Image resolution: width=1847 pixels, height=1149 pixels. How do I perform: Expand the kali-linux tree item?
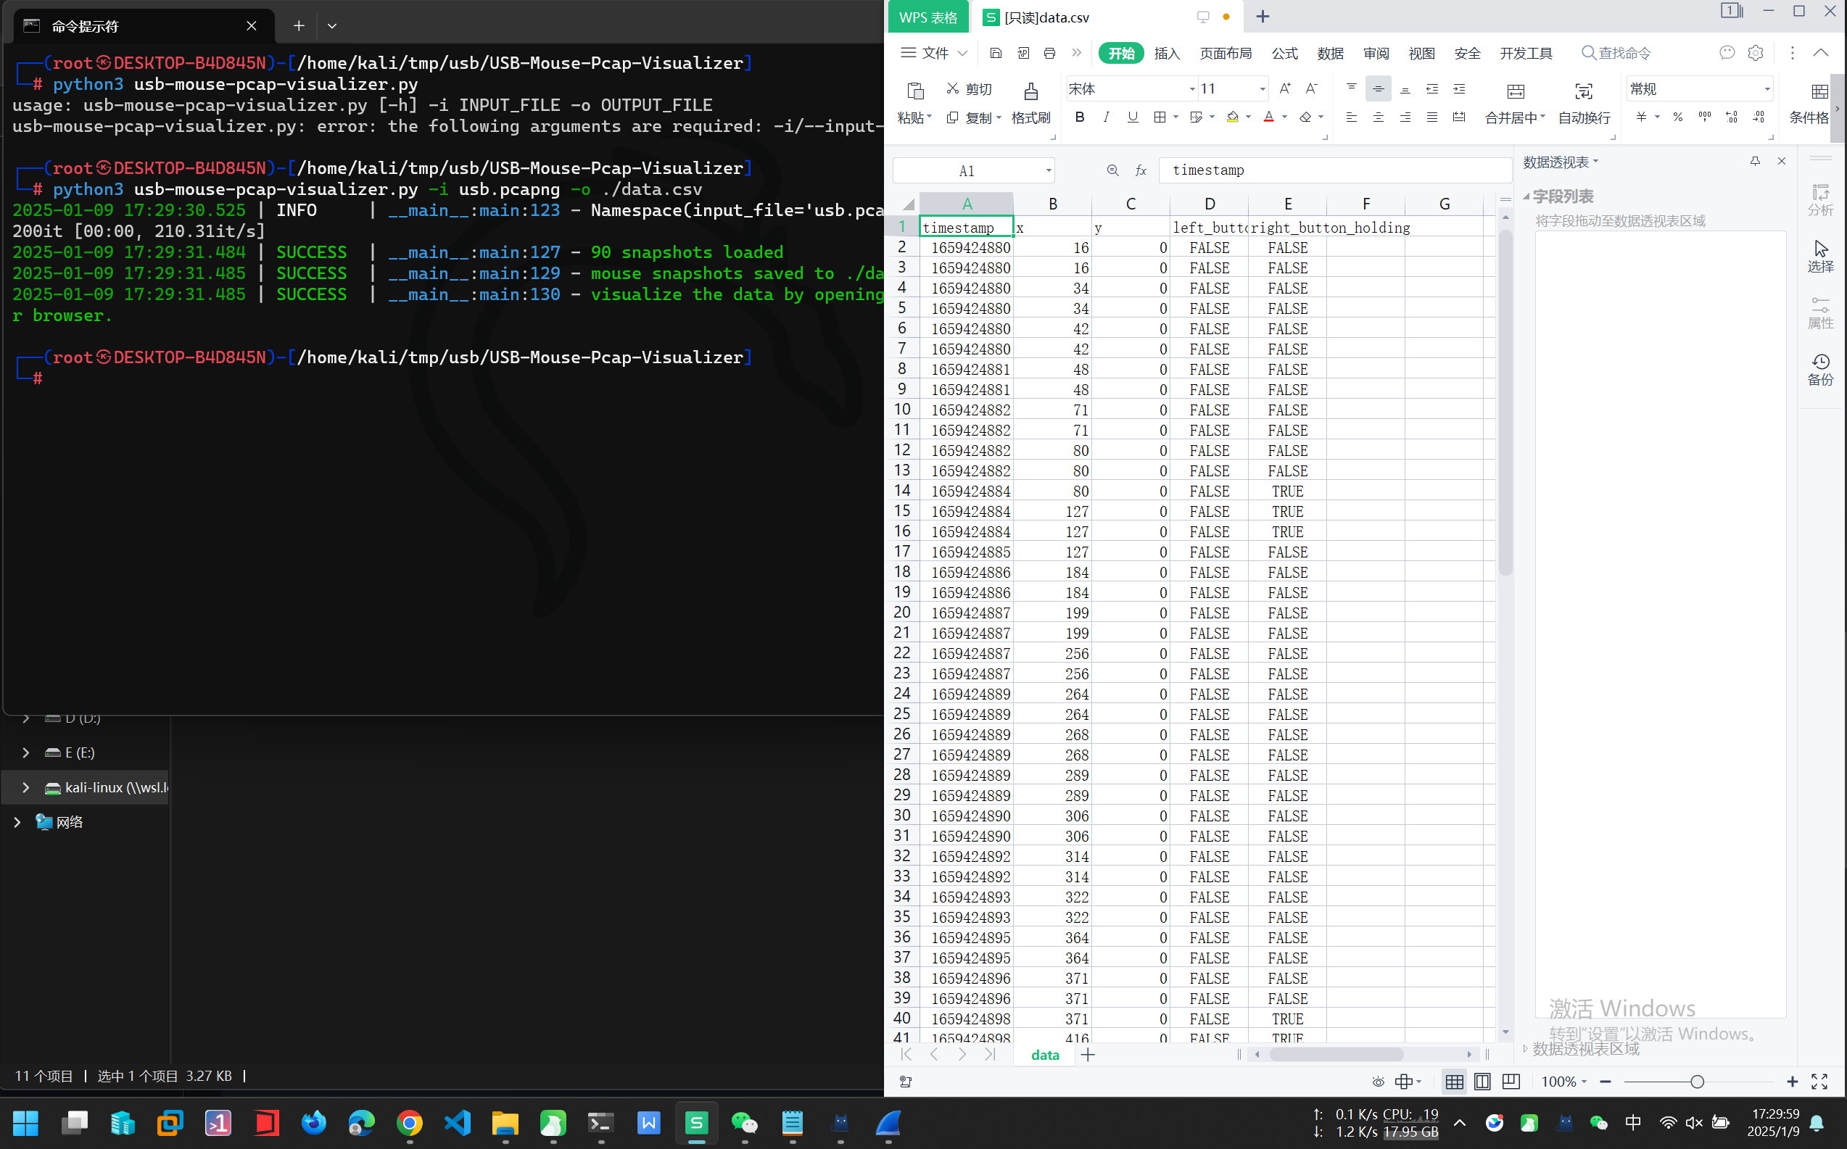[x=26, y=787]
